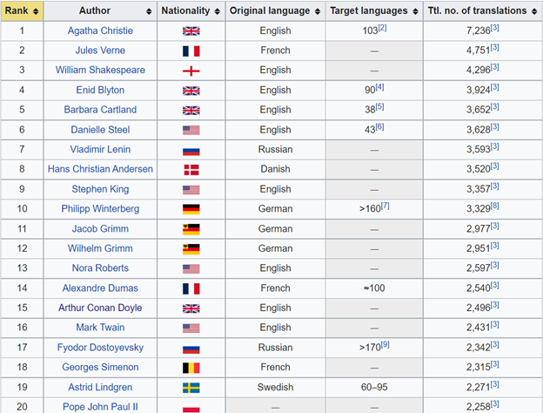543x413 pixels.
Task: Open citation [9] next to >170
Action: 385,345
